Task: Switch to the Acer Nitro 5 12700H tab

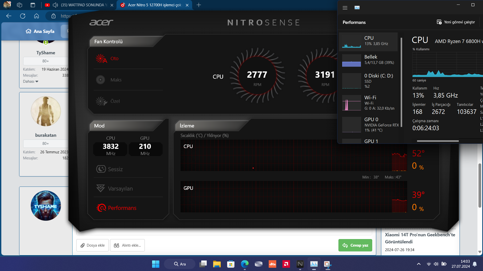Action: point(154,5)
